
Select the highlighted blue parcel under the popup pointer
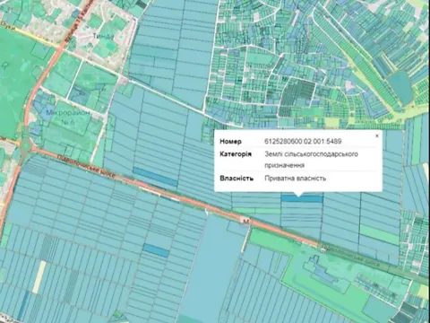(302, 198)
